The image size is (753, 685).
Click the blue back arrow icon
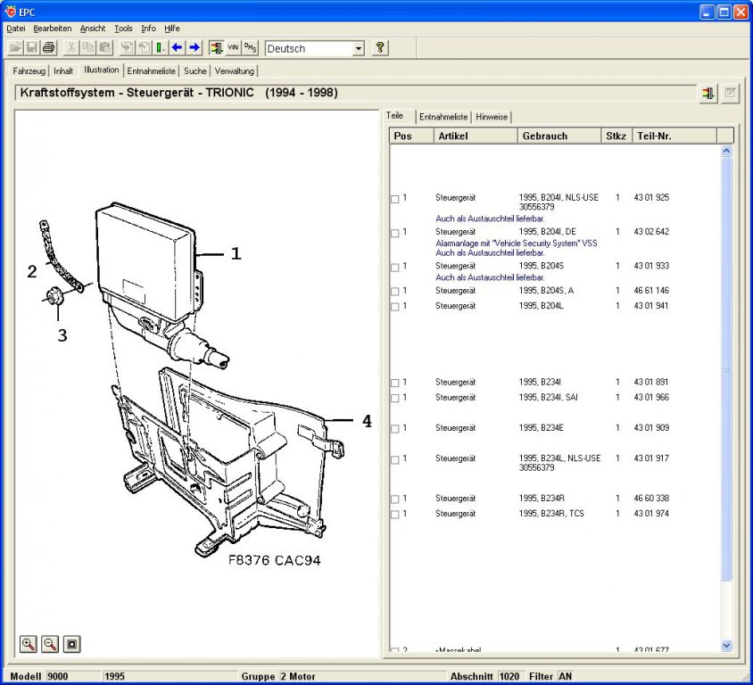[177, 47]
